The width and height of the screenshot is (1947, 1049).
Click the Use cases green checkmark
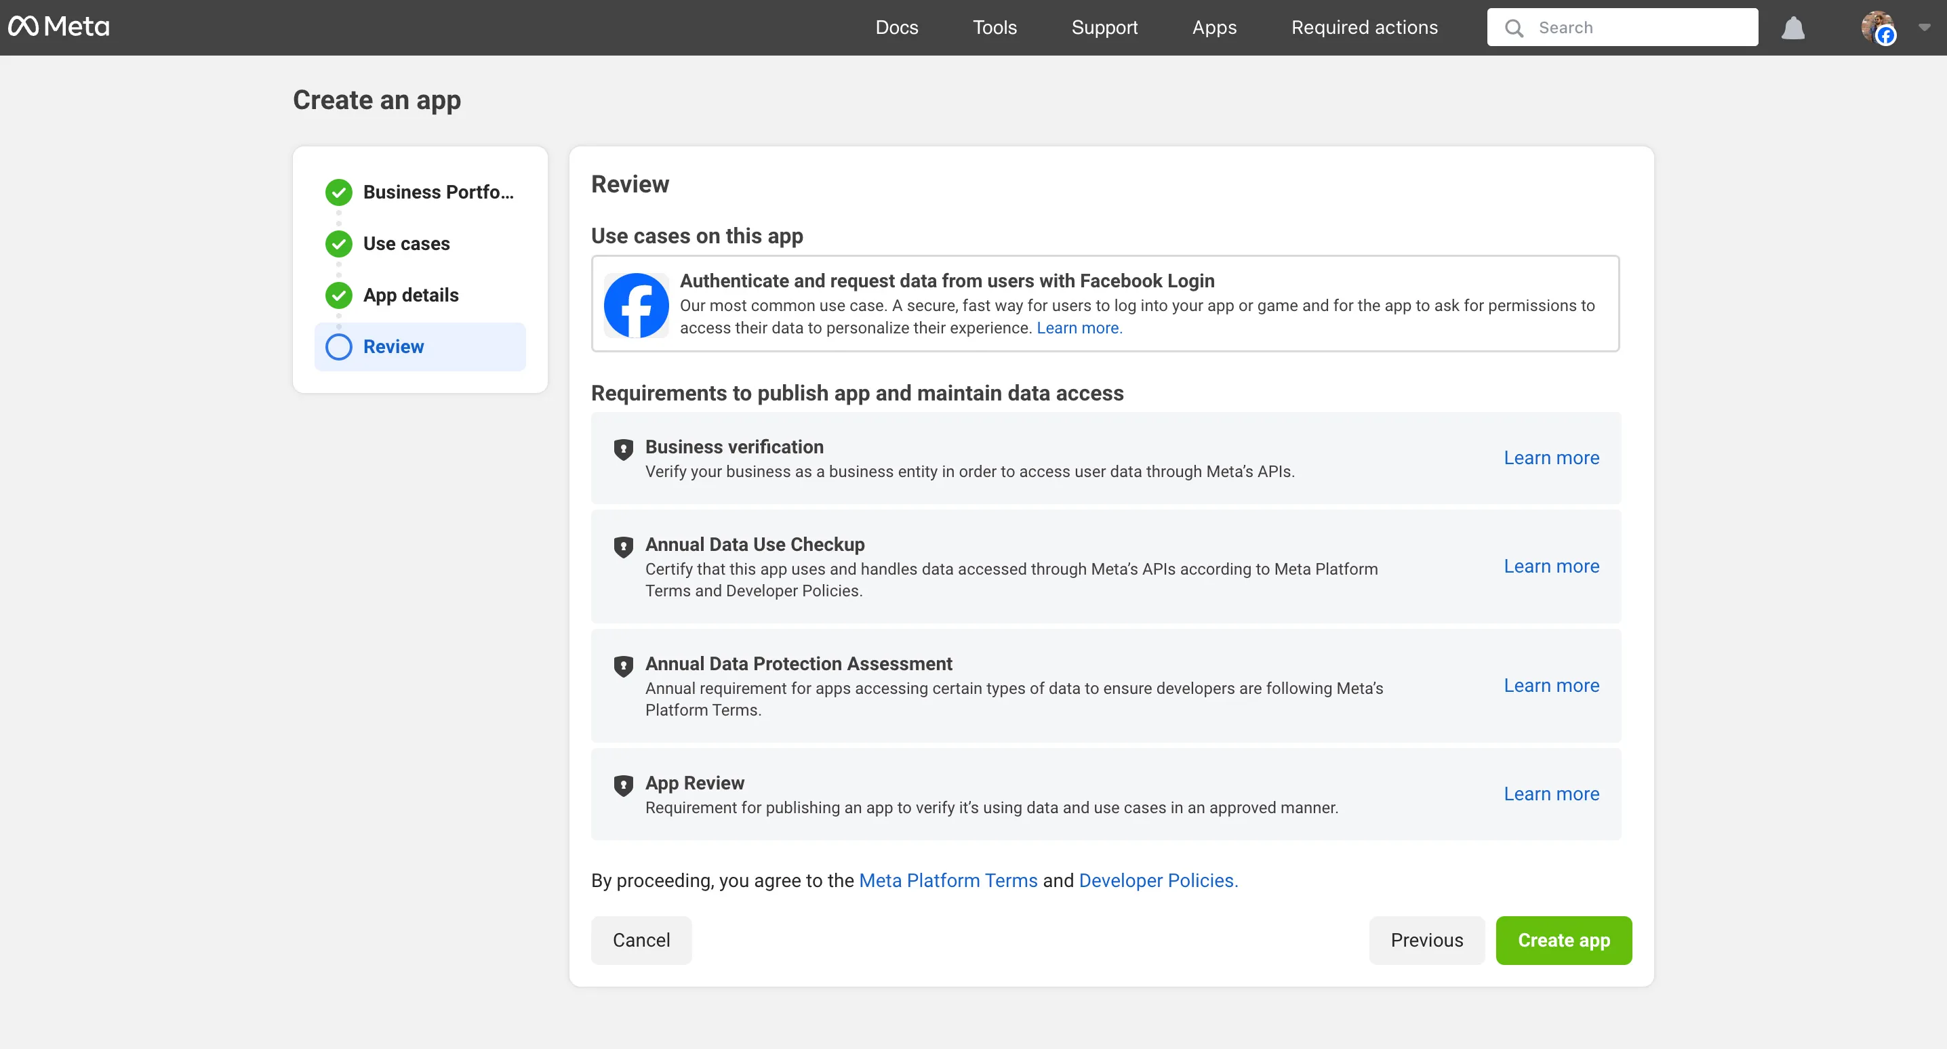click(338, 243)
